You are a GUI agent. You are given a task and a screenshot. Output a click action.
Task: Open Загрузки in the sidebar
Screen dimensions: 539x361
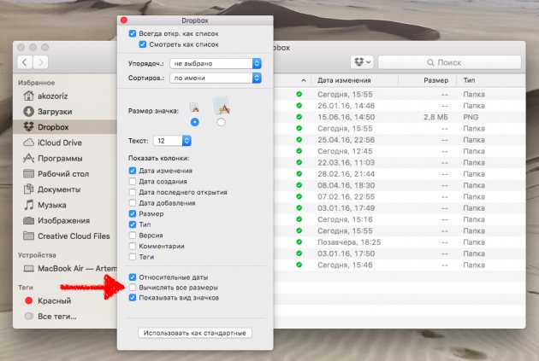click(65, 112)
